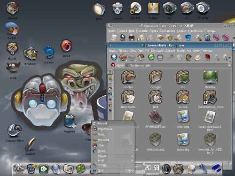This screenshot has height=176, width=235.
Task: Open the Адрес menu in Konqueror
Action: pyautogui.click(x=113, y=51)
